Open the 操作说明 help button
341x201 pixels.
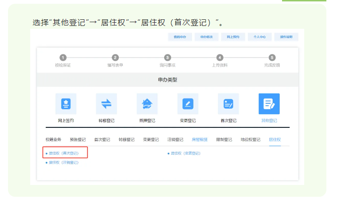tap(286, 36)
